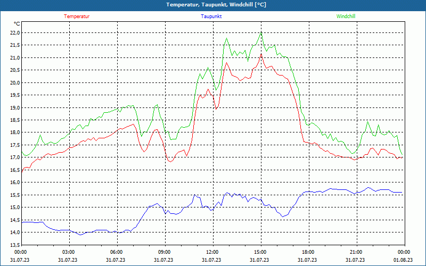Click the 12:00 time axis label
426x266 pixels.
coord(213,252)
